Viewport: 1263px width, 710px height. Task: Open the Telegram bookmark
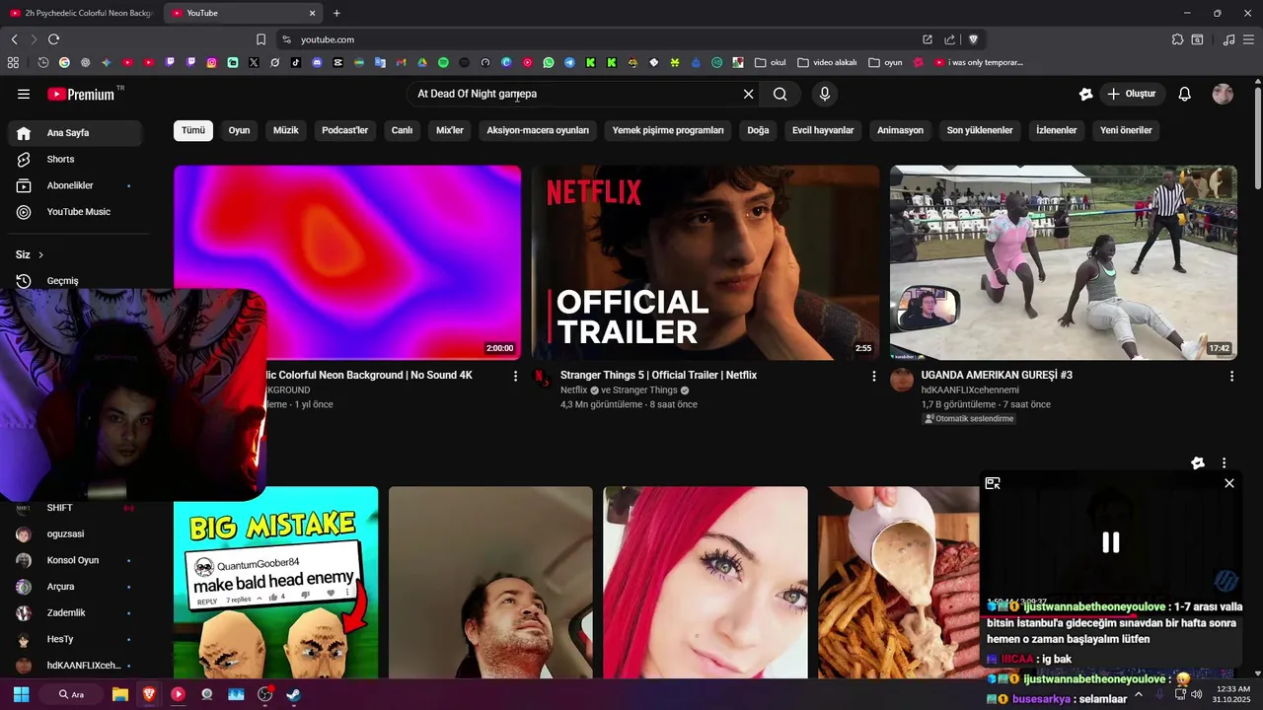[569, 62]
